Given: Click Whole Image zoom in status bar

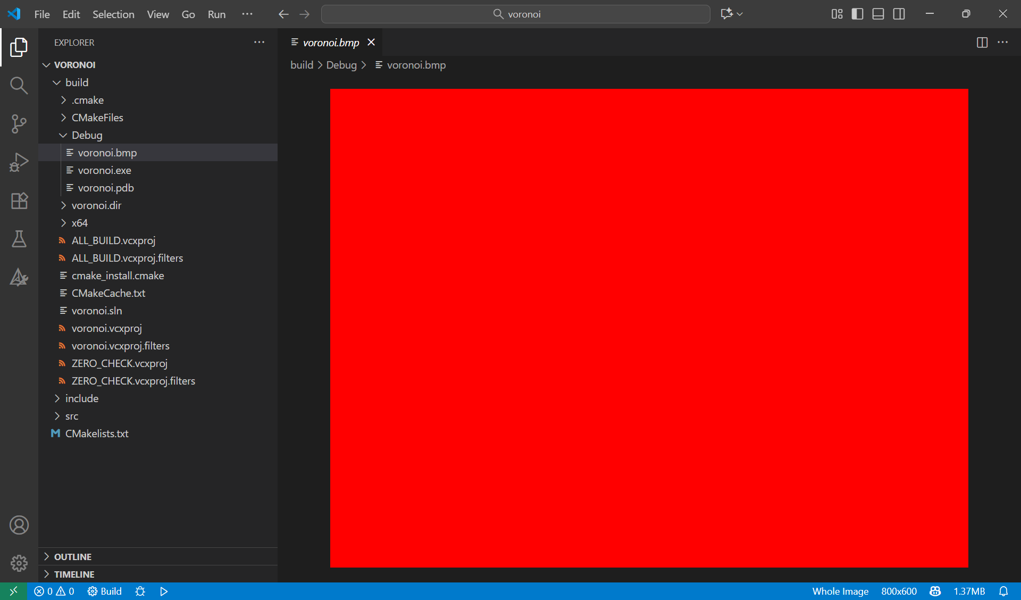Looking at the screenshot, I should tap(840, 591).
